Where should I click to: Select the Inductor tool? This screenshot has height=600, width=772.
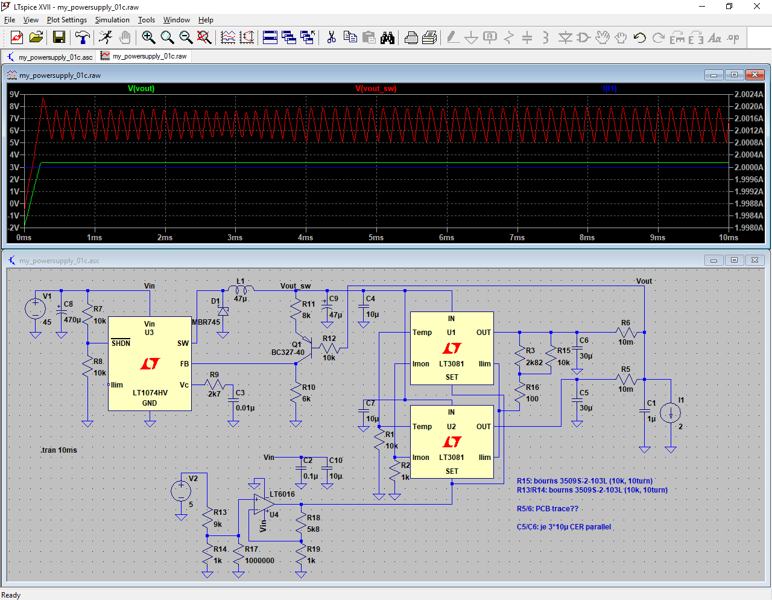coord(546,37)
